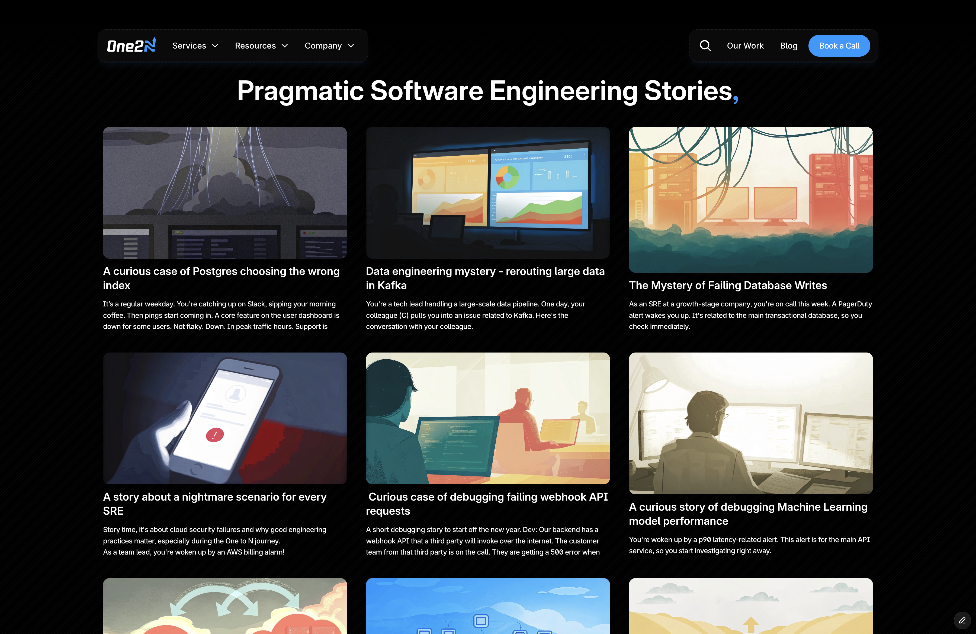
Task: Expand the Resources dropdown menu
Action: click(x=262, y=46)
